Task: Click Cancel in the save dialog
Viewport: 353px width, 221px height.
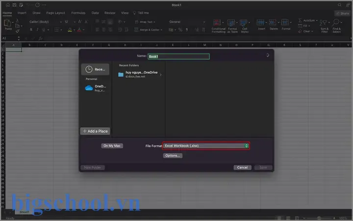Action: [243, 167]
